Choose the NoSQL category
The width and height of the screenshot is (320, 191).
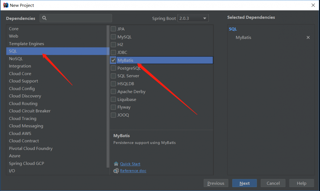56,59
